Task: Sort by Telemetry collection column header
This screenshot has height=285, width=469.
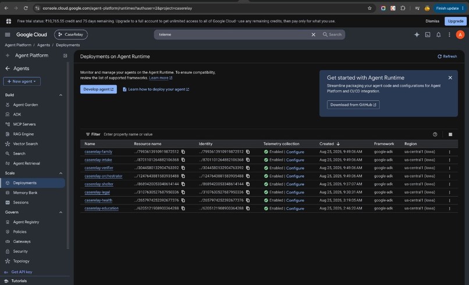Action: click(x=281, y=144)
